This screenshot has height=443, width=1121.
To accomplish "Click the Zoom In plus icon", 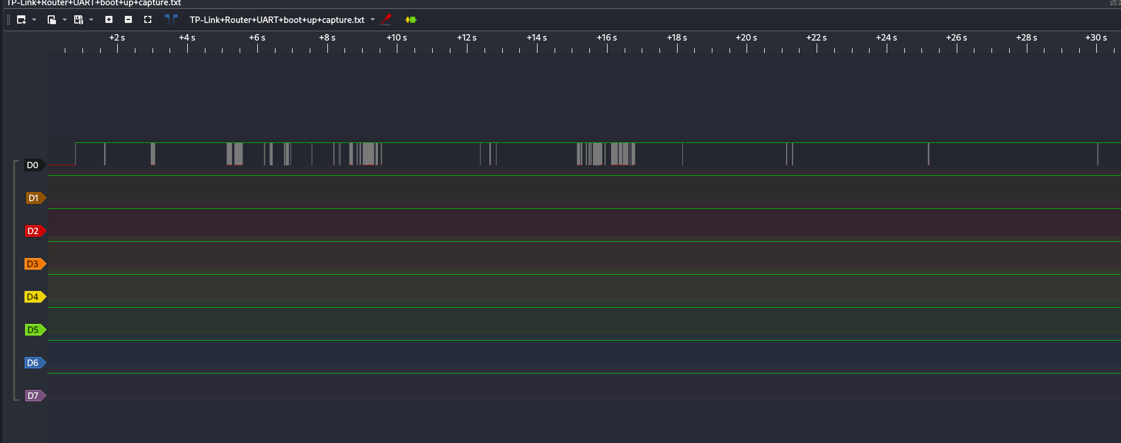I will pyautogui.click(x=109, y=20).
